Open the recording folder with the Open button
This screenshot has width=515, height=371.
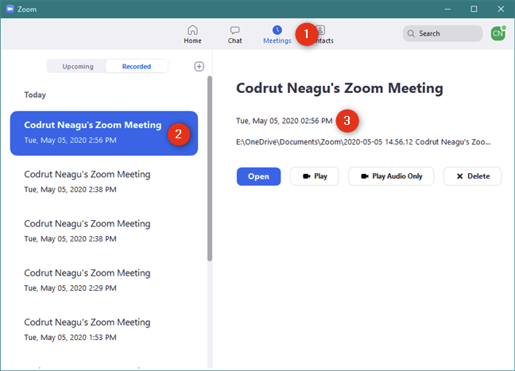258,176
